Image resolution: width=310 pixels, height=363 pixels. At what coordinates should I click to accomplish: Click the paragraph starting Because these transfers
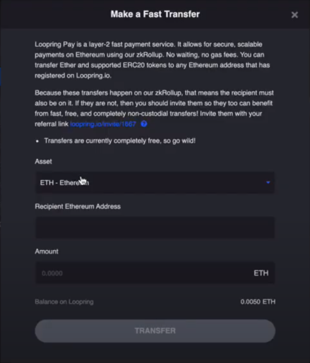[x=154, y=108]
